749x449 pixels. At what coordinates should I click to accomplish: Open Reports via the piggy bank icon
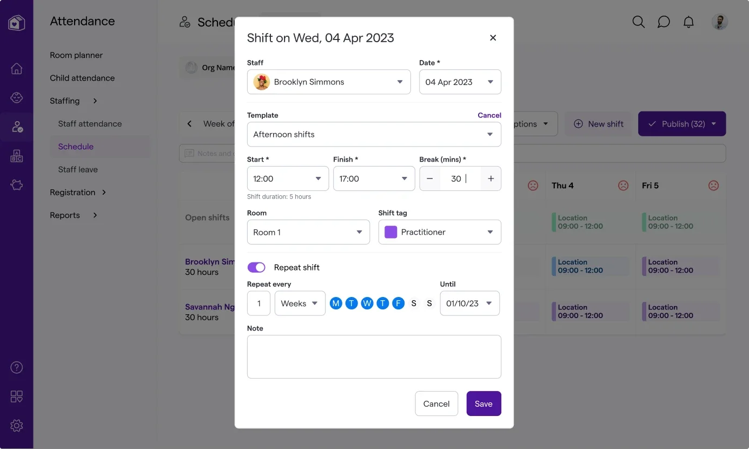pos(16,184)
